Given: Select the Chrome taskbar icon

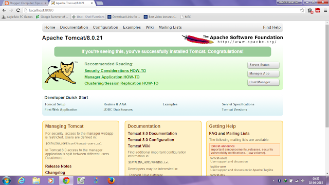Looking at the screenshot, I should 66,180.
